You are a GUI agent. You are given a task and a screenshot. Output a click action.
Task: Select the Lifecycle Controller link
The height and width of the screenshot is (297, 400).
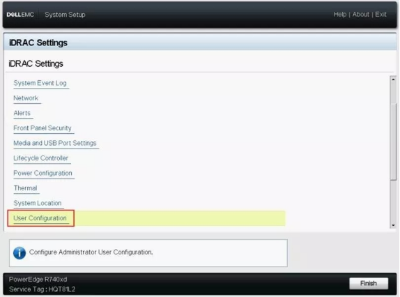[41, 158]
